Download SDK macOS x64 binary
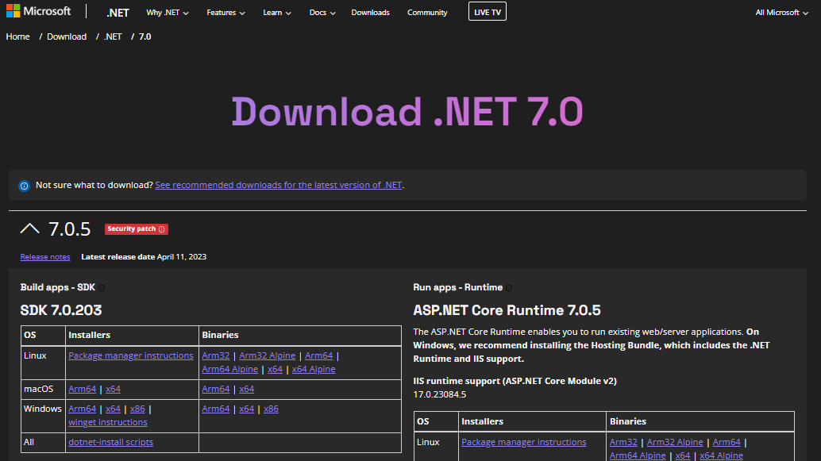 click(x=247, y=390)
